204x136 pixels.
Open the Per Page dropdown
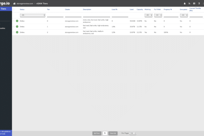click(133, 133)
